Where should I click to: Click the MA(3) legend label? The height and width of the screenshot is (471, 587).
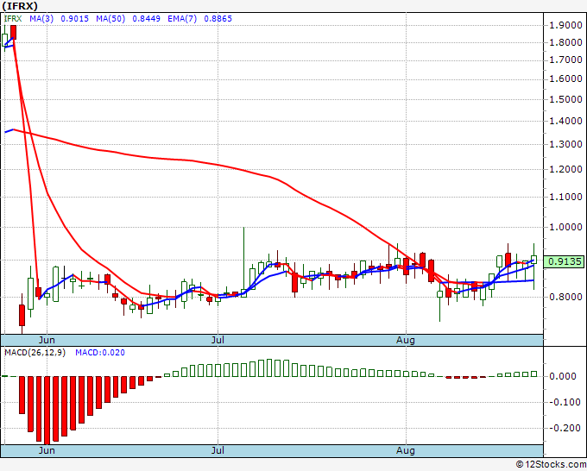[41, 19]
